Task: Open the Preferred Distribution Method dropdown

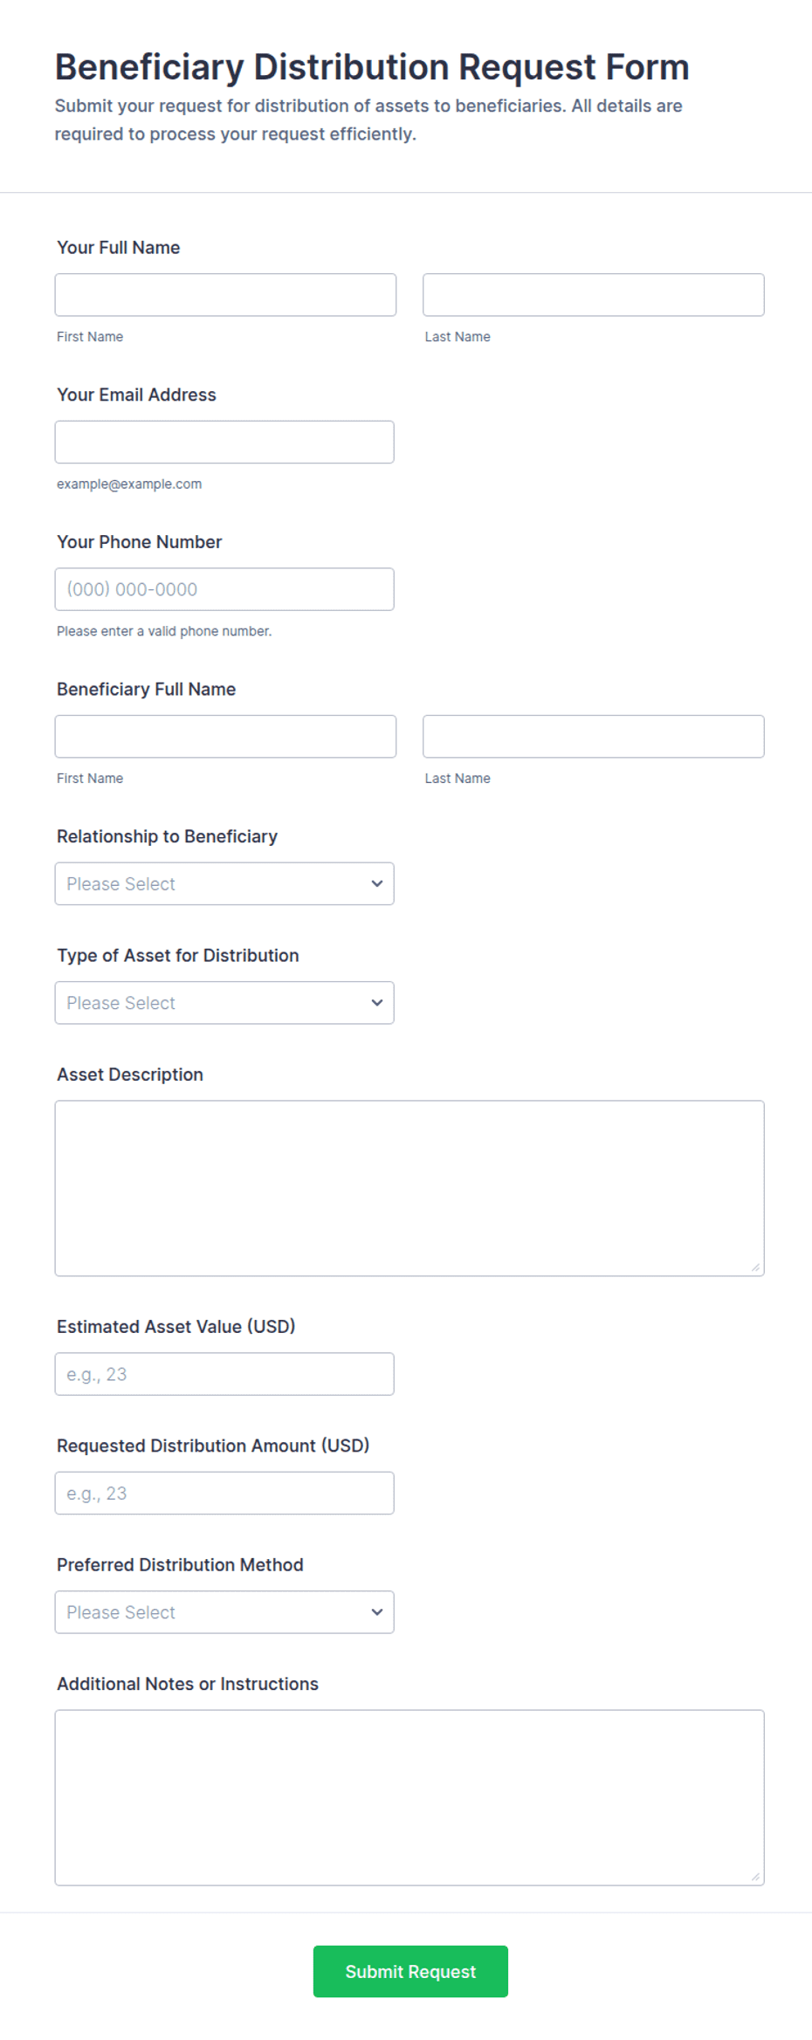Action: point(224,1612)
